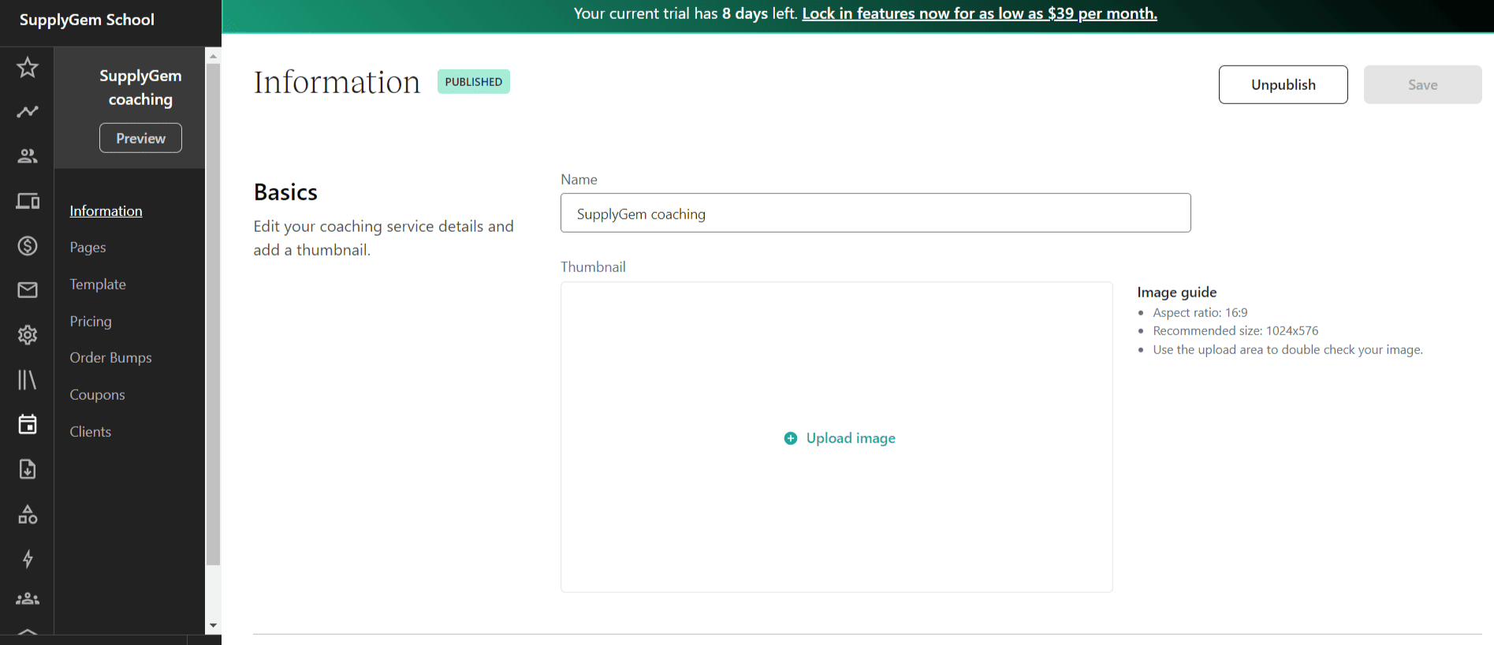The width and height of the screenshot is (1494, 645).
Task: Open the $39 per month upgrade link
Action: coord(979,13)
